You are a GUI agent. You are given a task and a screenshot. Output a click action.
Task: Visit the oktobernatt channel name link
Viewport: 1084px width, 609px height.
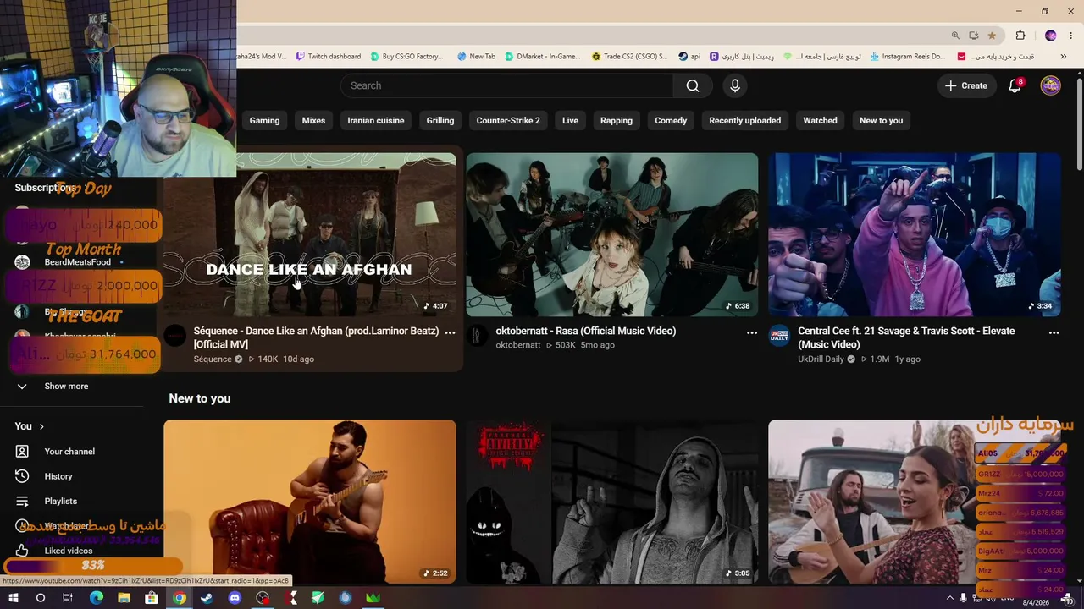click(518, 345)
